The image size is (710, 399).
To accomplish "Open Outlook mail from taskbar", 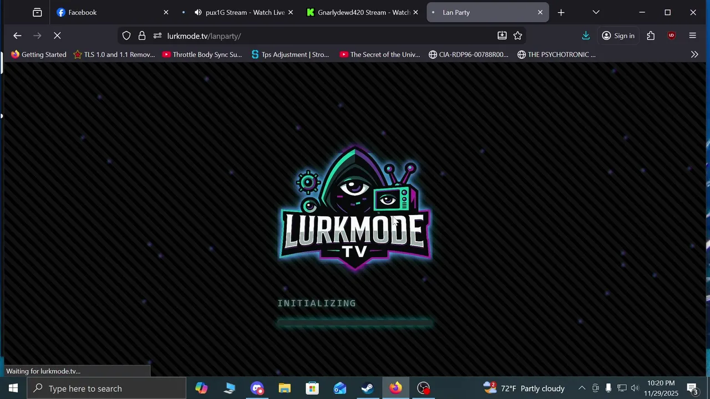I will click(x=340, y=388).
